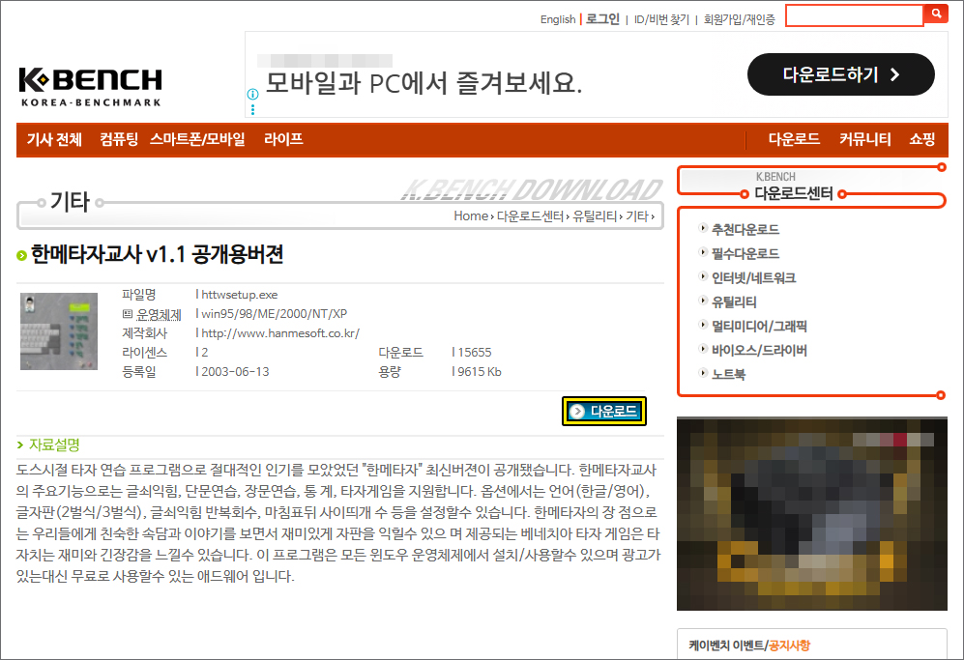
Task: Open the K-Bench logo homepage
Action: (90, 87)
